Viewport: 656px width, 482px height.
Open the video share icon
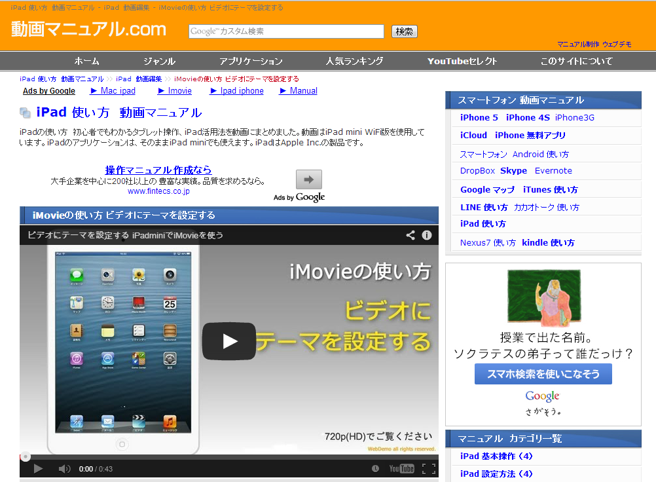[x=410, y=235]
